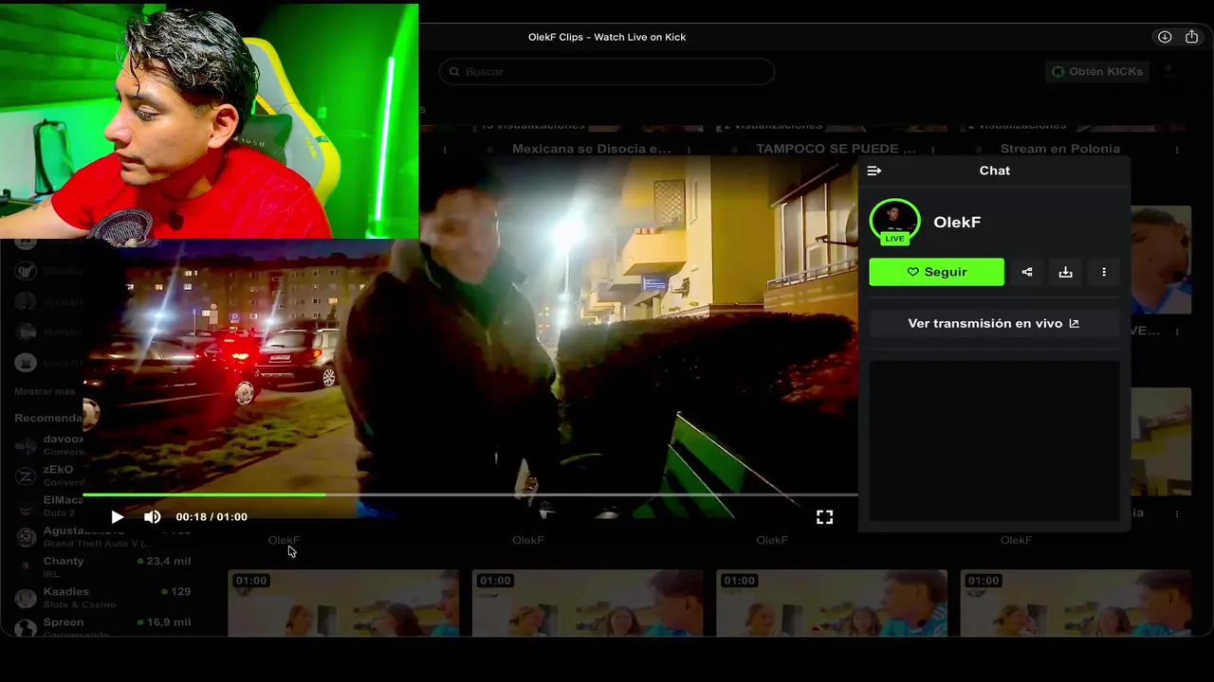Image resolution: width=1214 pixels, height=682 pixels.
Task: Open second bottom row clip thumbnail
Action: pos(587,602)
